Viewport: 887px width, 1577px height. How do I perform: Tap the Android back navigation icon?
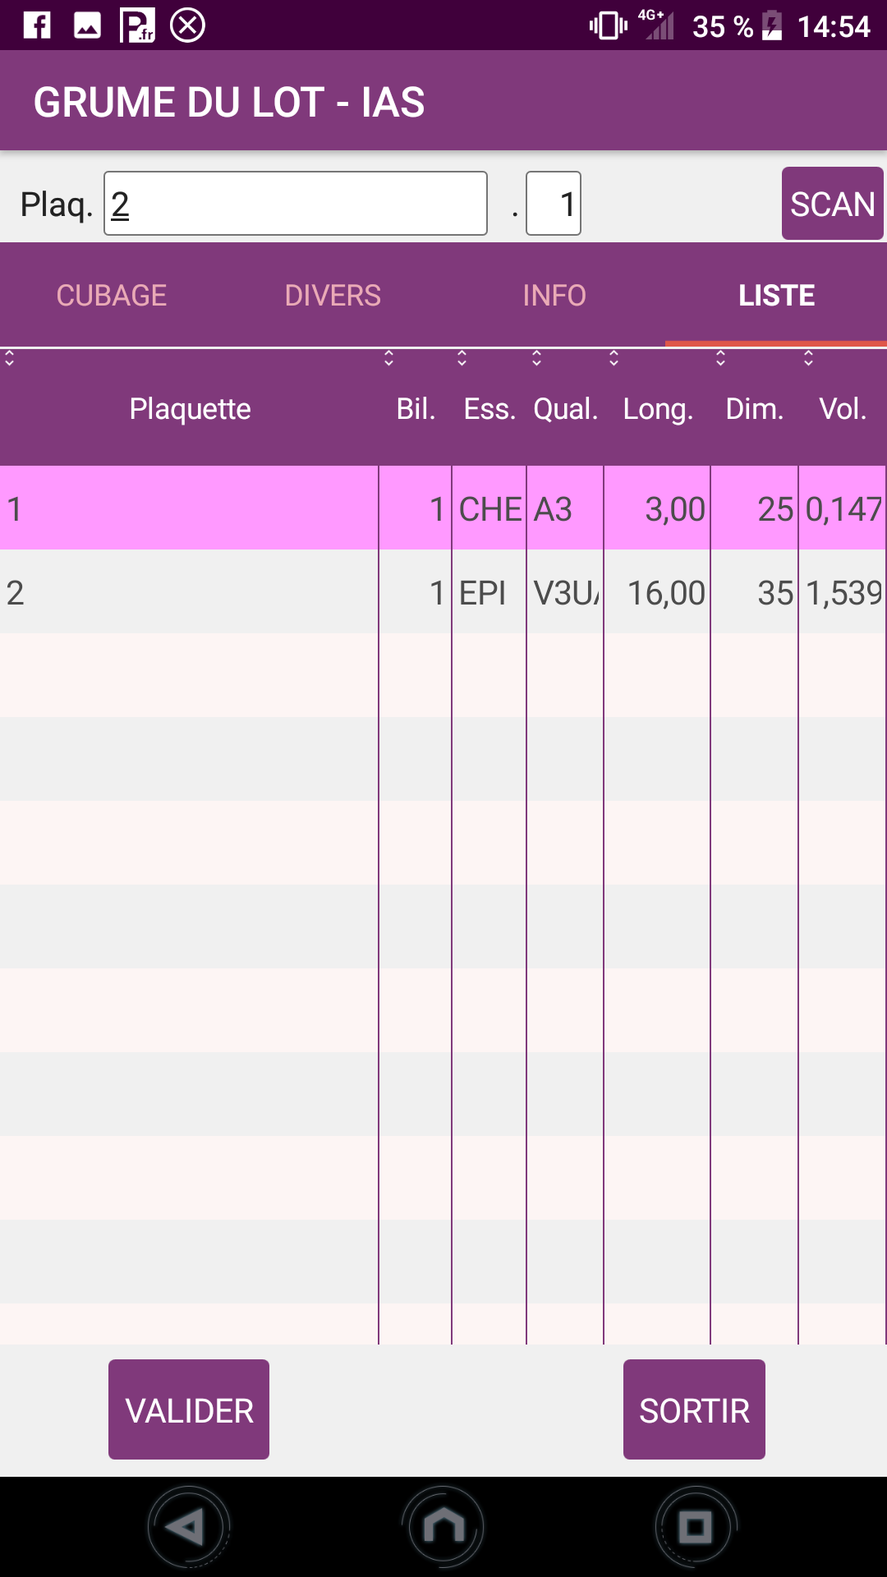coord(188,1528)
